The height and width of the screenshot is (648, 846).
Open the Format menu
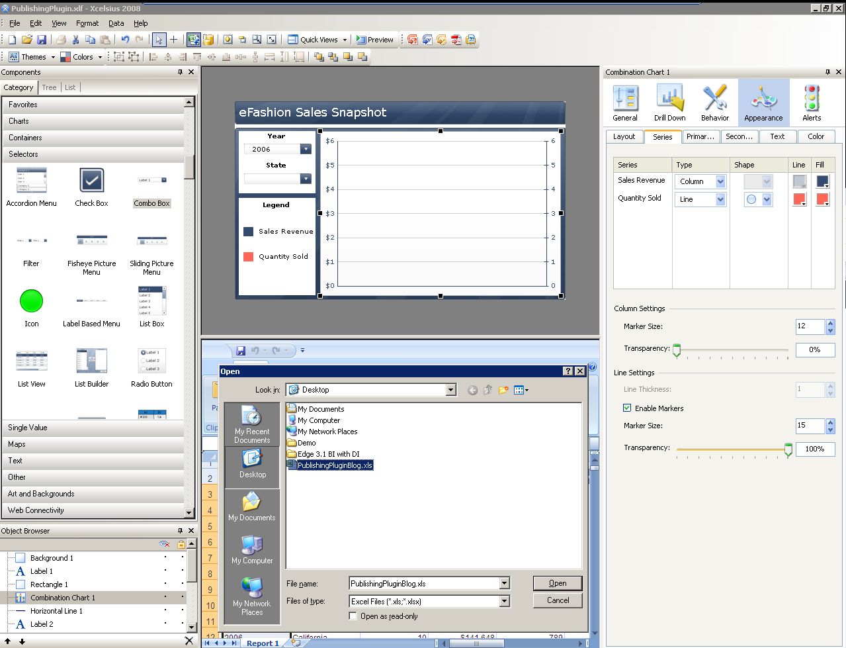(x=87, y=23)
